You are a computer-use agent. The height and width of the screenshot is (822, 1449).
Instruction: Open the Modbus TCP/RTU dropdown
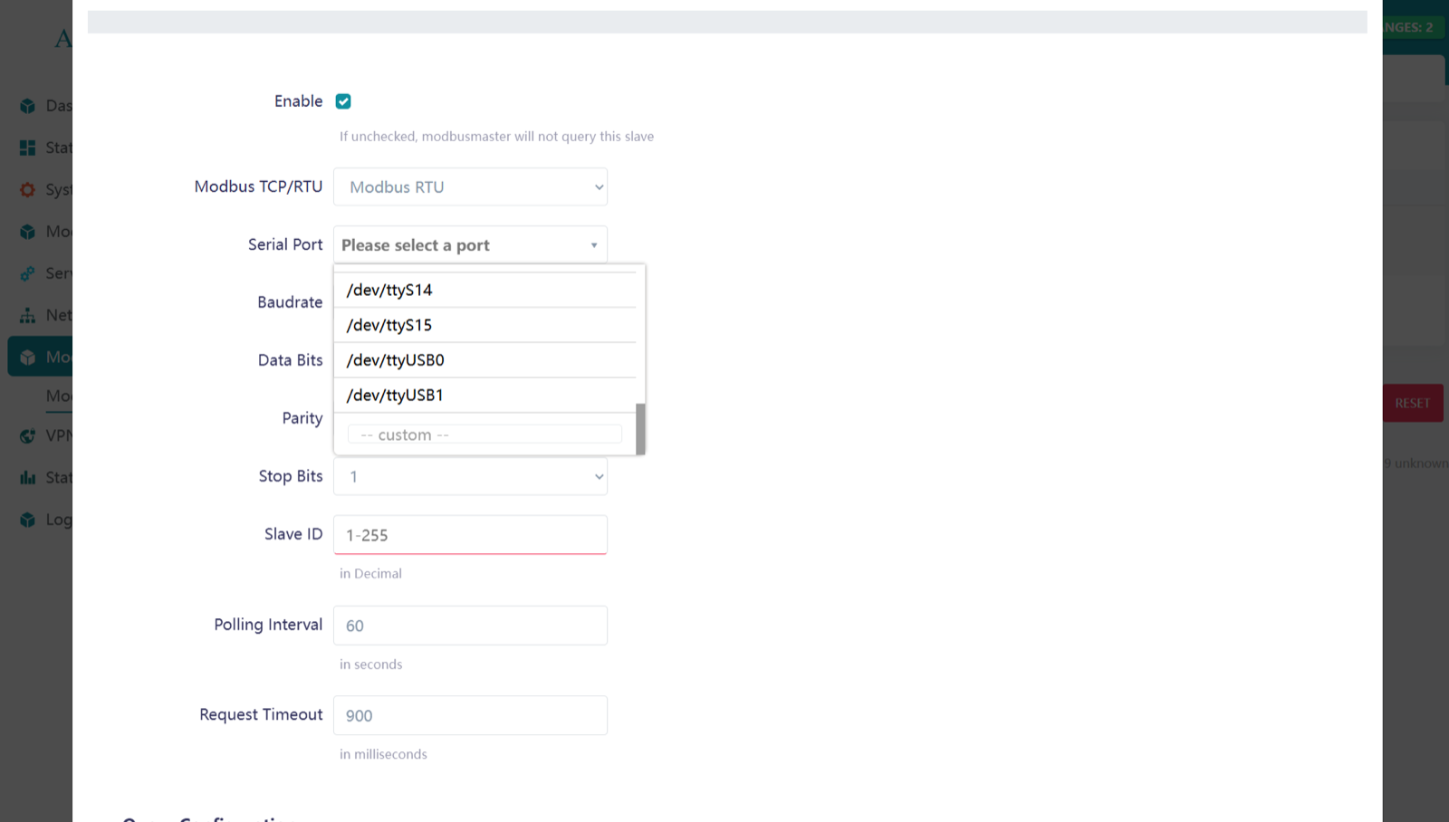(x=470, y=186)
